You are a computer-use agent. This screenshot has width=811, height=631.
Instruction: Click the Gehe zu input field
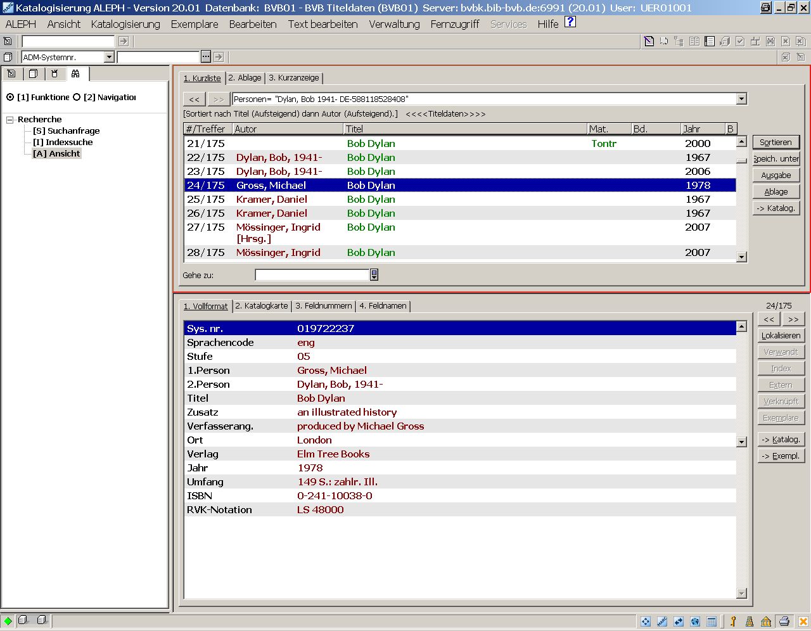tap(312, 275)
